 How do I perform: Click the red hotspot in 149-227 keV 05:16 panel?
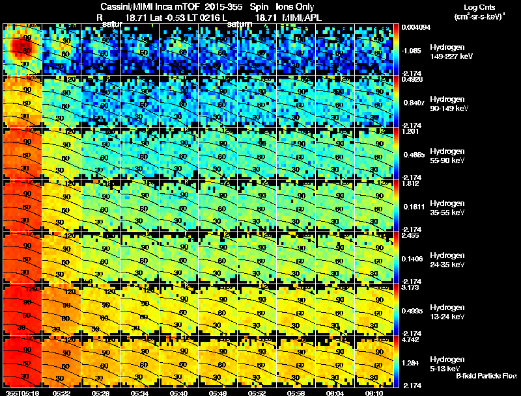point(21,48)
